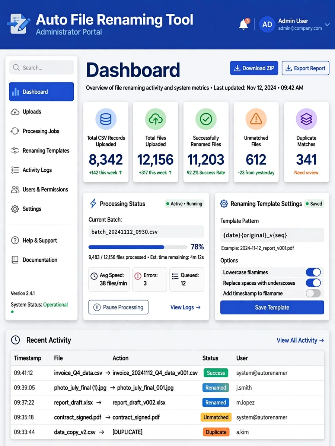Screen dimensions: 335x446
Task: Click the batch progress bar
Action: (x=138, y=247)
